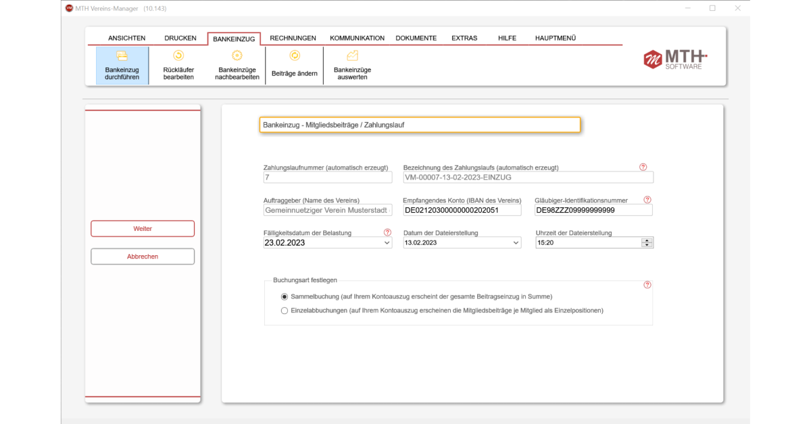Open the ANSICHTEN tab
The image size is (811, 424).
[126, 38]
